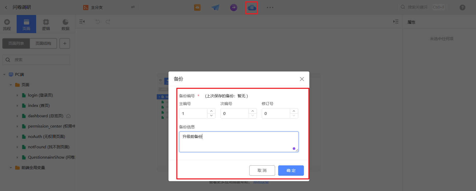Select the 前端全局变量 folder
476x191 pixels.
[x=33, y=168]
